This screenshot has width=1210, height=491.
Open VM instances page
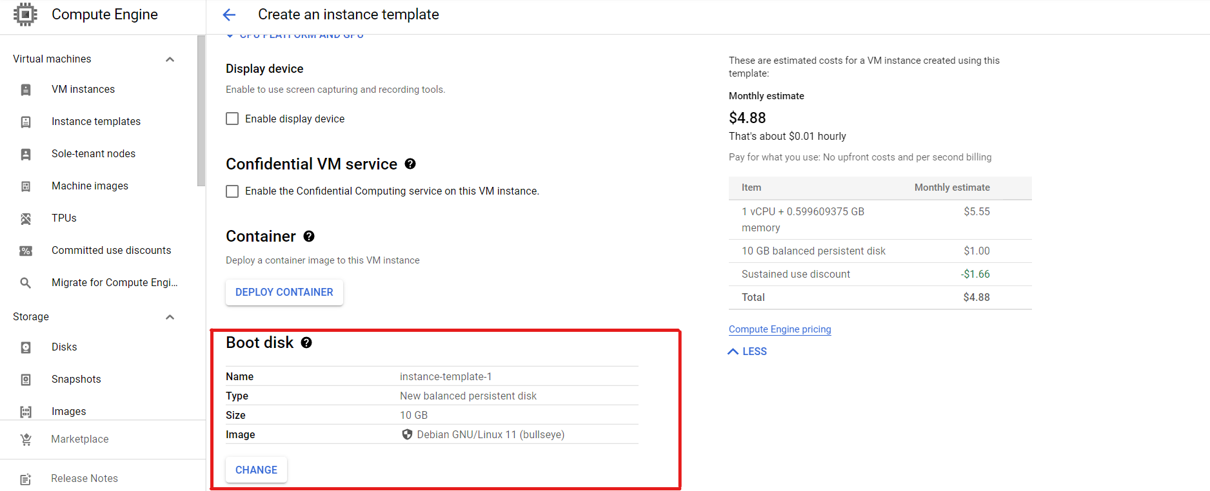coord(83,89)
